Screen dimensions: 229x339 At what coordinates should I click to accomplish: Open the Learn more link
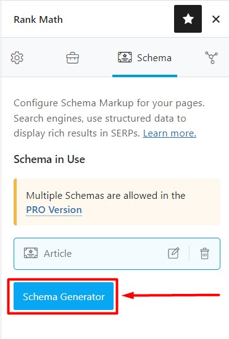pos(170,133)
